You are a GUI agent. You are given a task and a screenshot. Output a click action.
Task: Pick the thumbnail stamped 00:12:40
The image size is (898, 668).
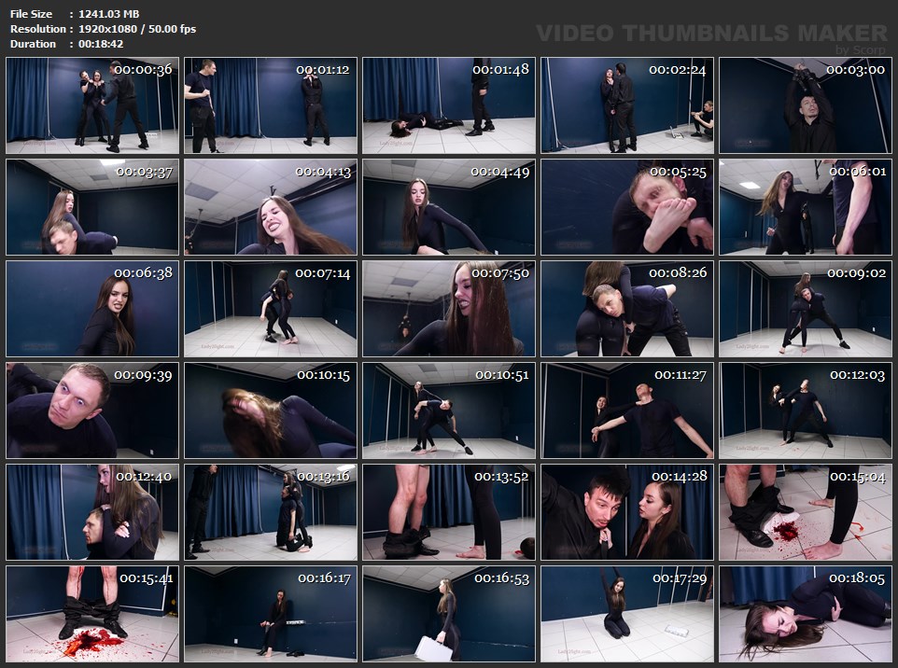(x=92, y=512)
